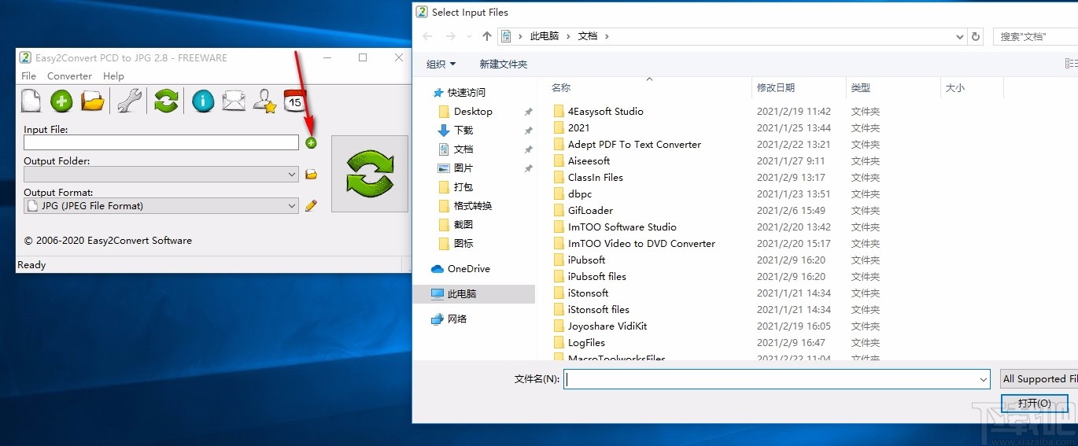Select 下载 in the navigation pane

click(x=463, y=131)
